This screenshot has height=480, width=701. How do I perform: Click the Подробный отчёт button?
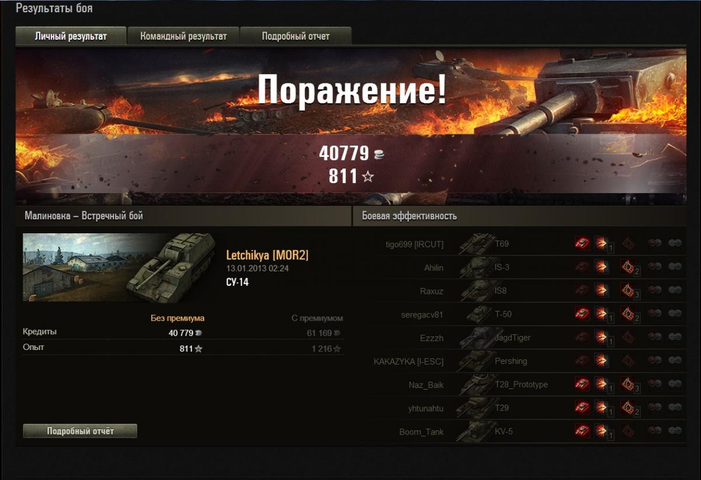(80, 431)
